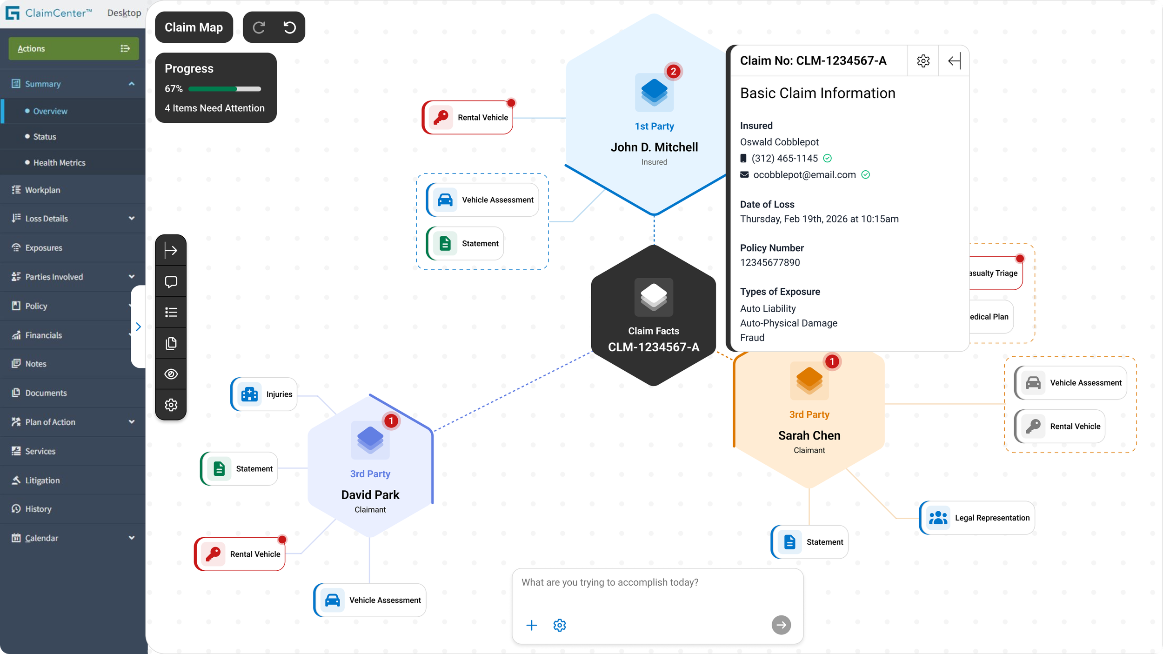Select the Status menu item

coord(73,137)
